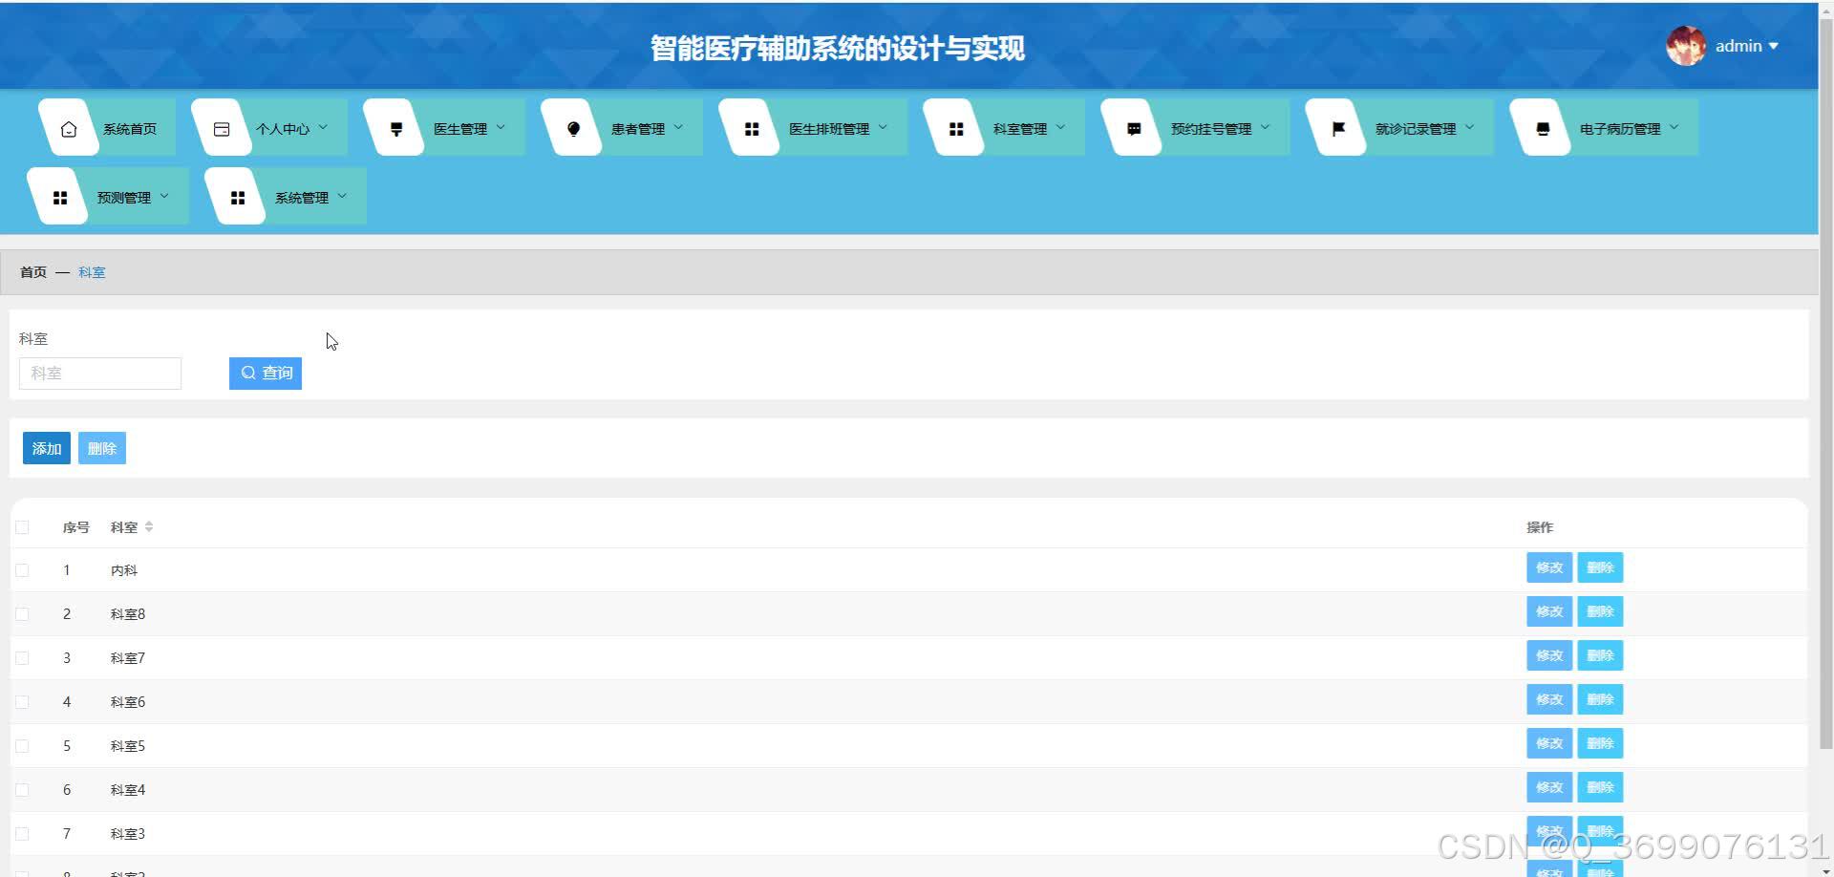
Task: Click the grid icon of 科室管理
Action: tap(956, 129)
